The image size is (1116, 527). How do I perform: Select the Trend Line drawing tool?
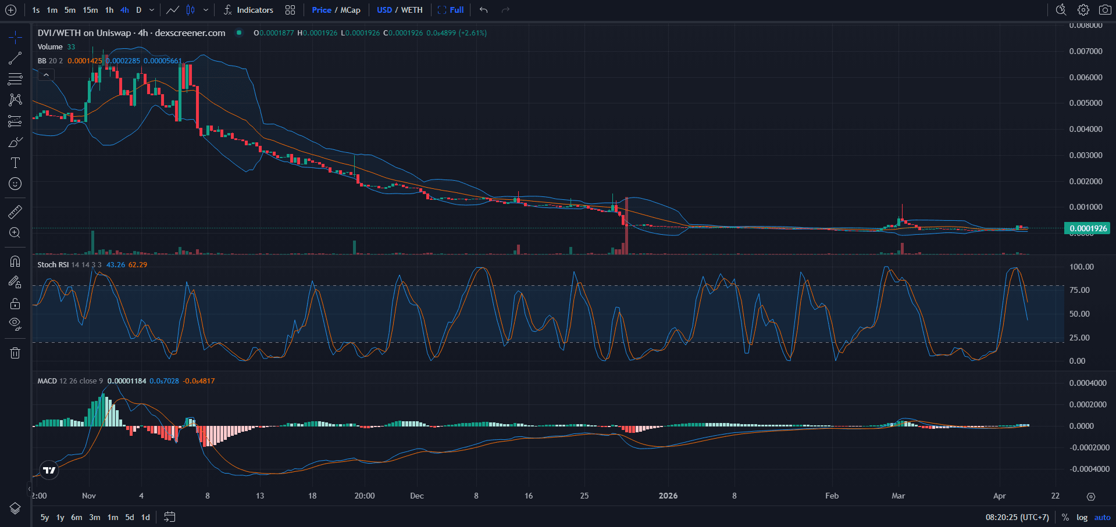(x=15, y=58)
